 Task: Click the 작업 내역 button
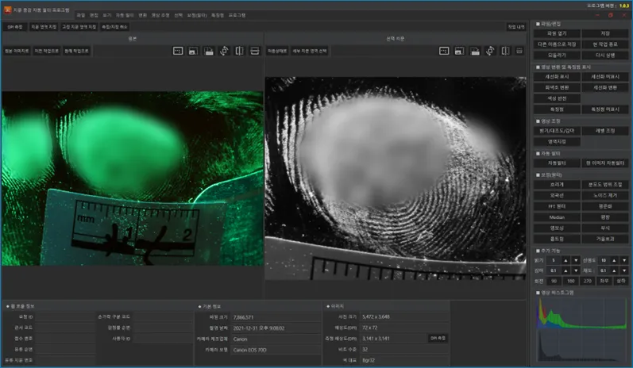(x=516, y=27)
